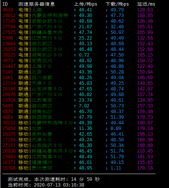Click the 上传/Mbps column header

point(86,4)
